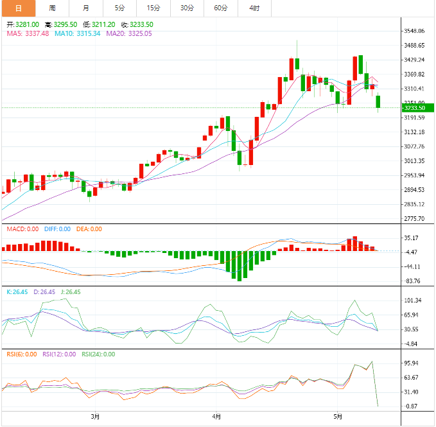Switch to the 月 monthly tab
The height and width of the screenshot is (427, 436).
coord(86,8)
